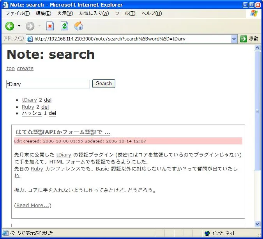
Task: Click the created 2006-10-06 01:55 timestamp
Action: [53, 141]
